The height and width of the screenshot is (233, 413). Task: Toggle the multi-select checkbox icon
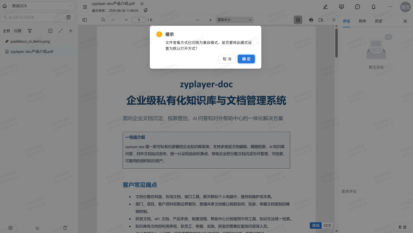pyautogui.click(x=50, y=31)
